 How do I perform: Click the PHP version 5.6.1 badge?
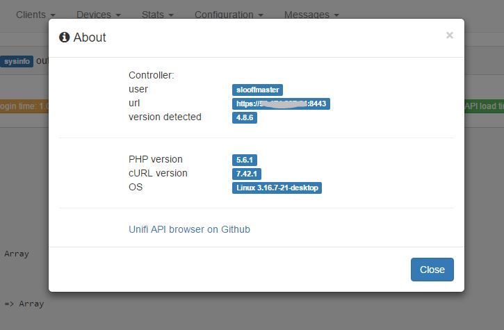[x=245, y=160]
